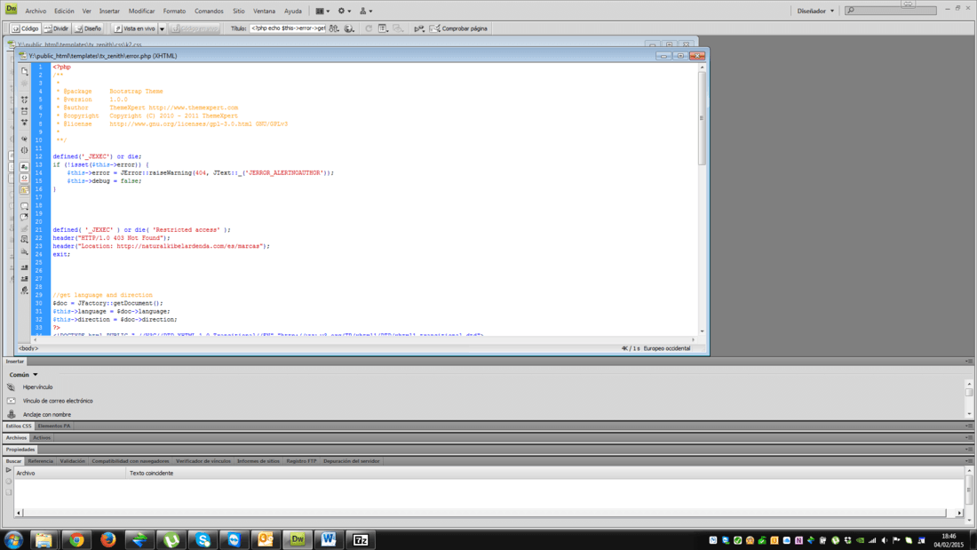977x550 pixels.
Task: Click the email link envelope icon
Action: [x=12, y=401]
